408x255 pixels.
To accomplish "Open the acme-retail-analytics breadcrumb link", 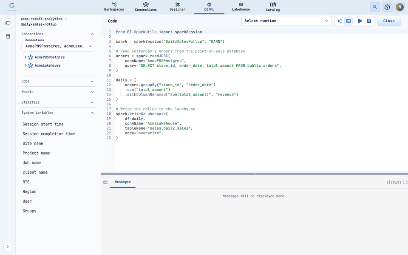I will tap(41, 19).
